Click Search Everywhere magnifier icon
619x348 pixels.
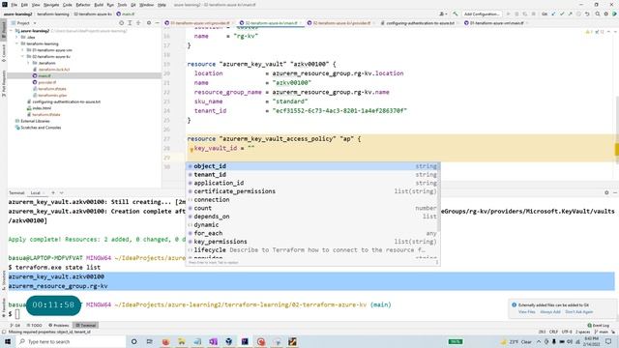(598, 14)
